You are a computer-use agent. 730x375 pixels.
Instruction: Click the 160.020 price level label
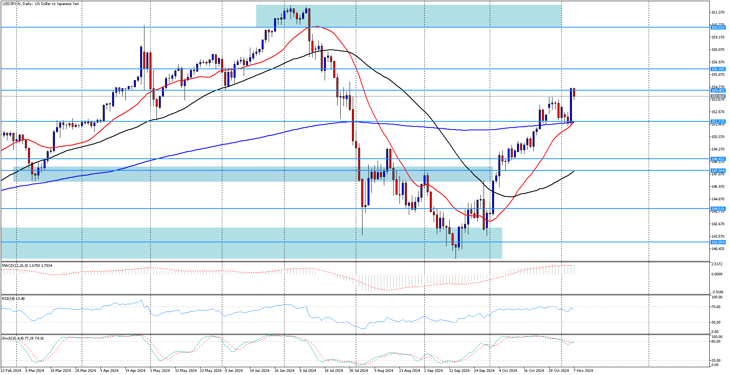pos(718,27)
